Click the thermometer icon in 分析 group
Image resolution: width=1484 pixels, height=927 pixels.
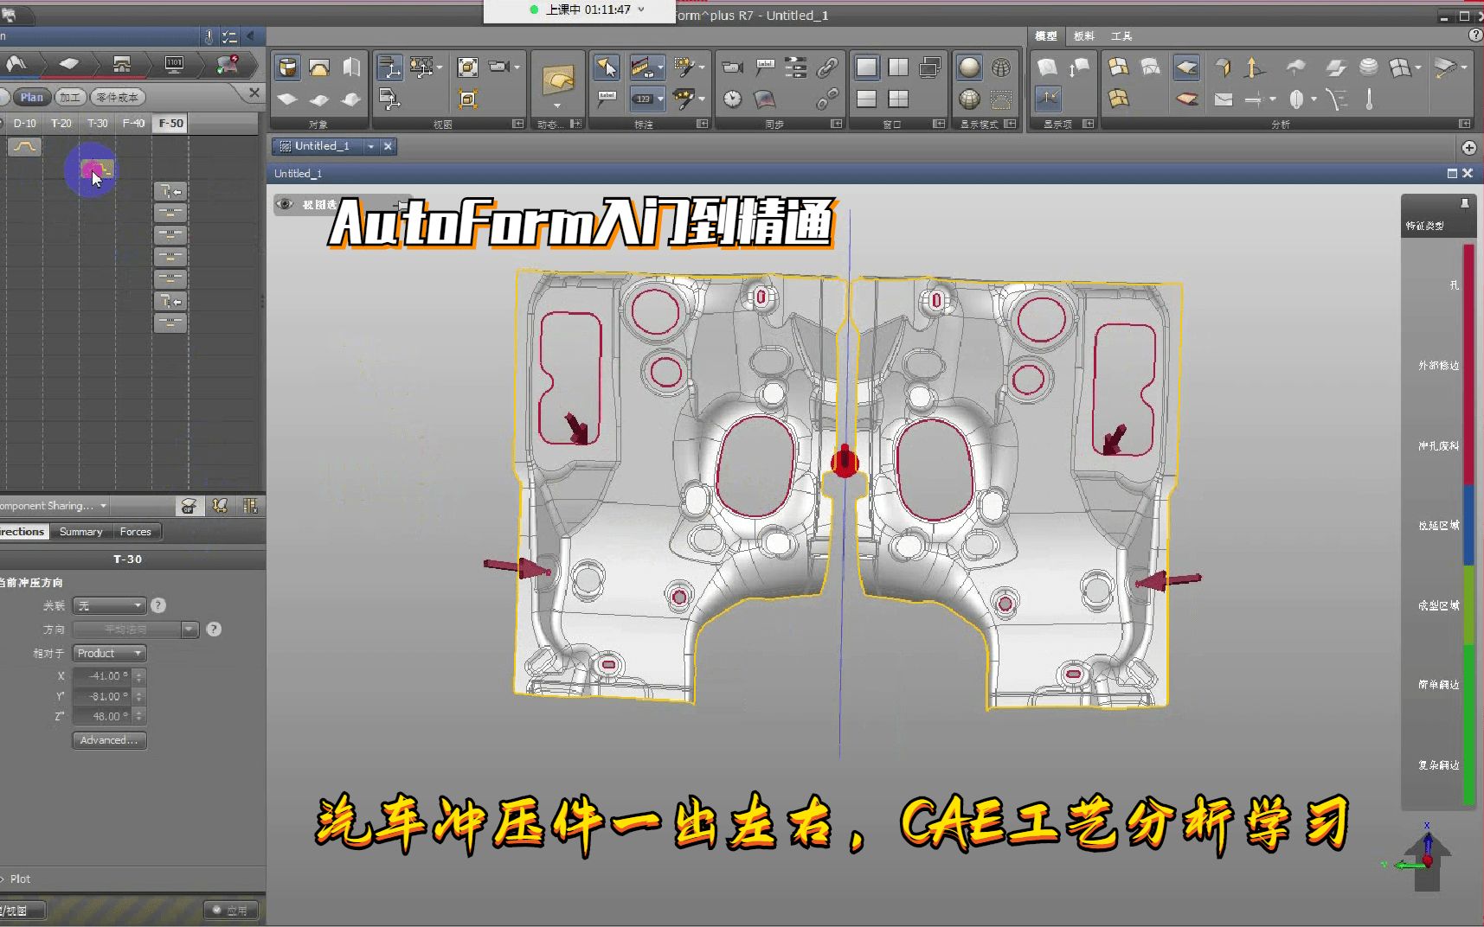(x=1369, y=99)
